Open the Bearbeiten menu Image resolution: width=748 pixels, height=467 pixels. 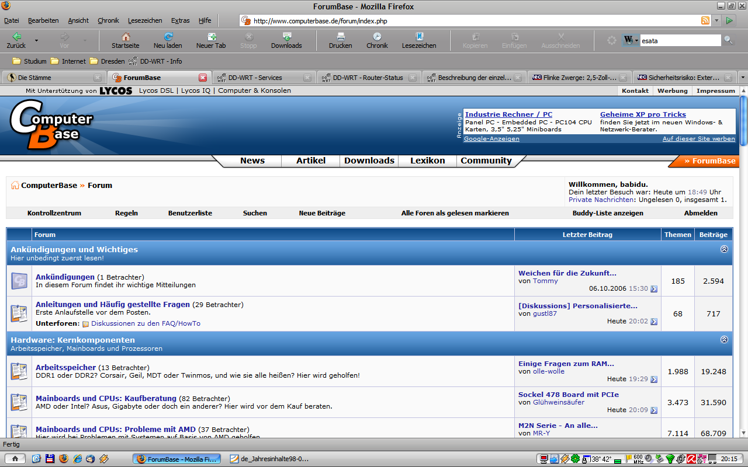coord(43,20)
